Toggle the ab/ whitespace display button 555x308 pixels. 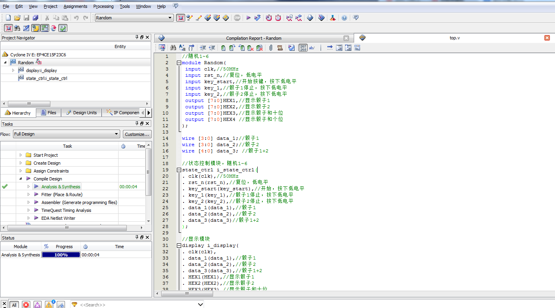(312, 48)
